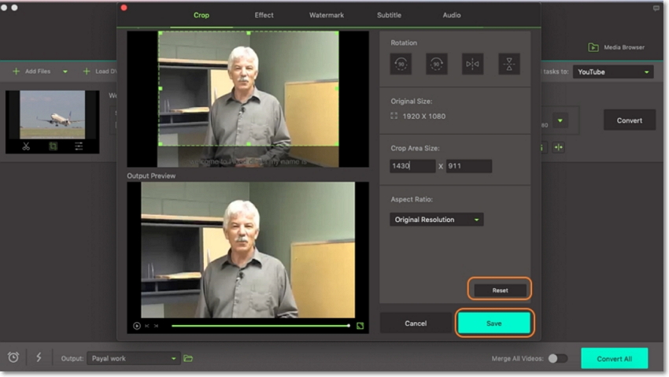
Task: Rotate video 90 degrees counterclockwise
Action: coord(401,64)
